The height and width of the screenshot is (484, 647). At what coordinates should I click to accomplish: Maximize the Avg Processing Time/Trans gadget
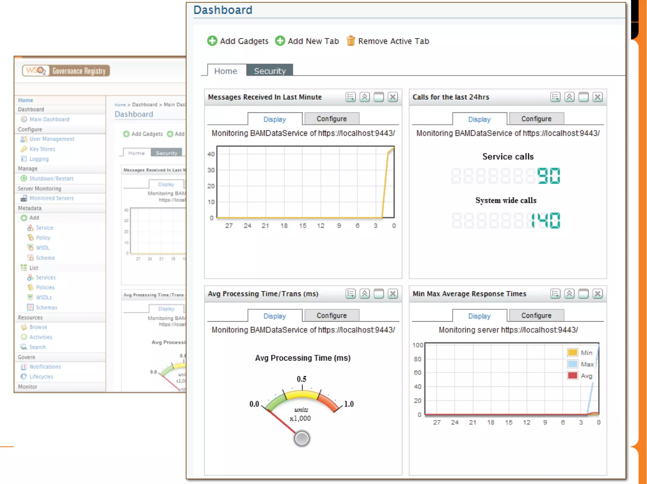pyautogui.click(x=378, y=294)
